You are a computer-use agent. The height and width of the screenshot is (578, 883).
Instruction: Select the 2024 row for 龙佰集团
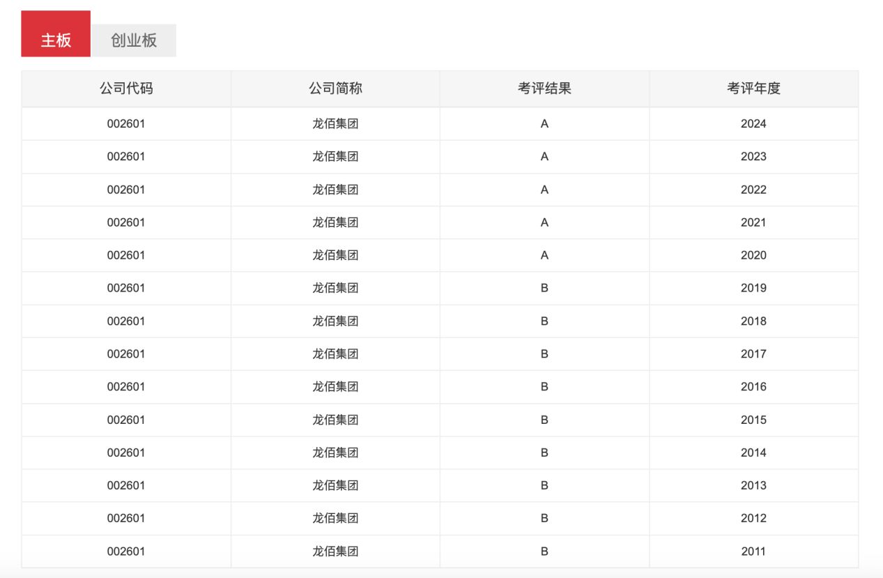pyautogui.click(x=441, y=123)
